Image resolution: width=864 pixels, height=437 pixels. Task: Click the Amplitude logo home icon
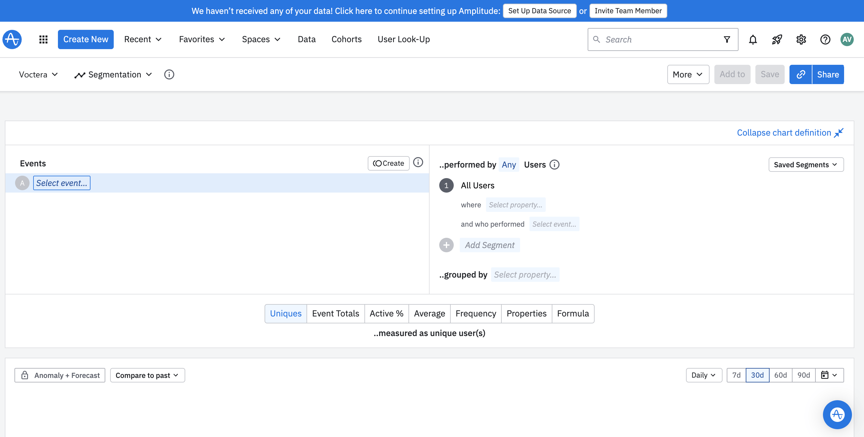12,39
